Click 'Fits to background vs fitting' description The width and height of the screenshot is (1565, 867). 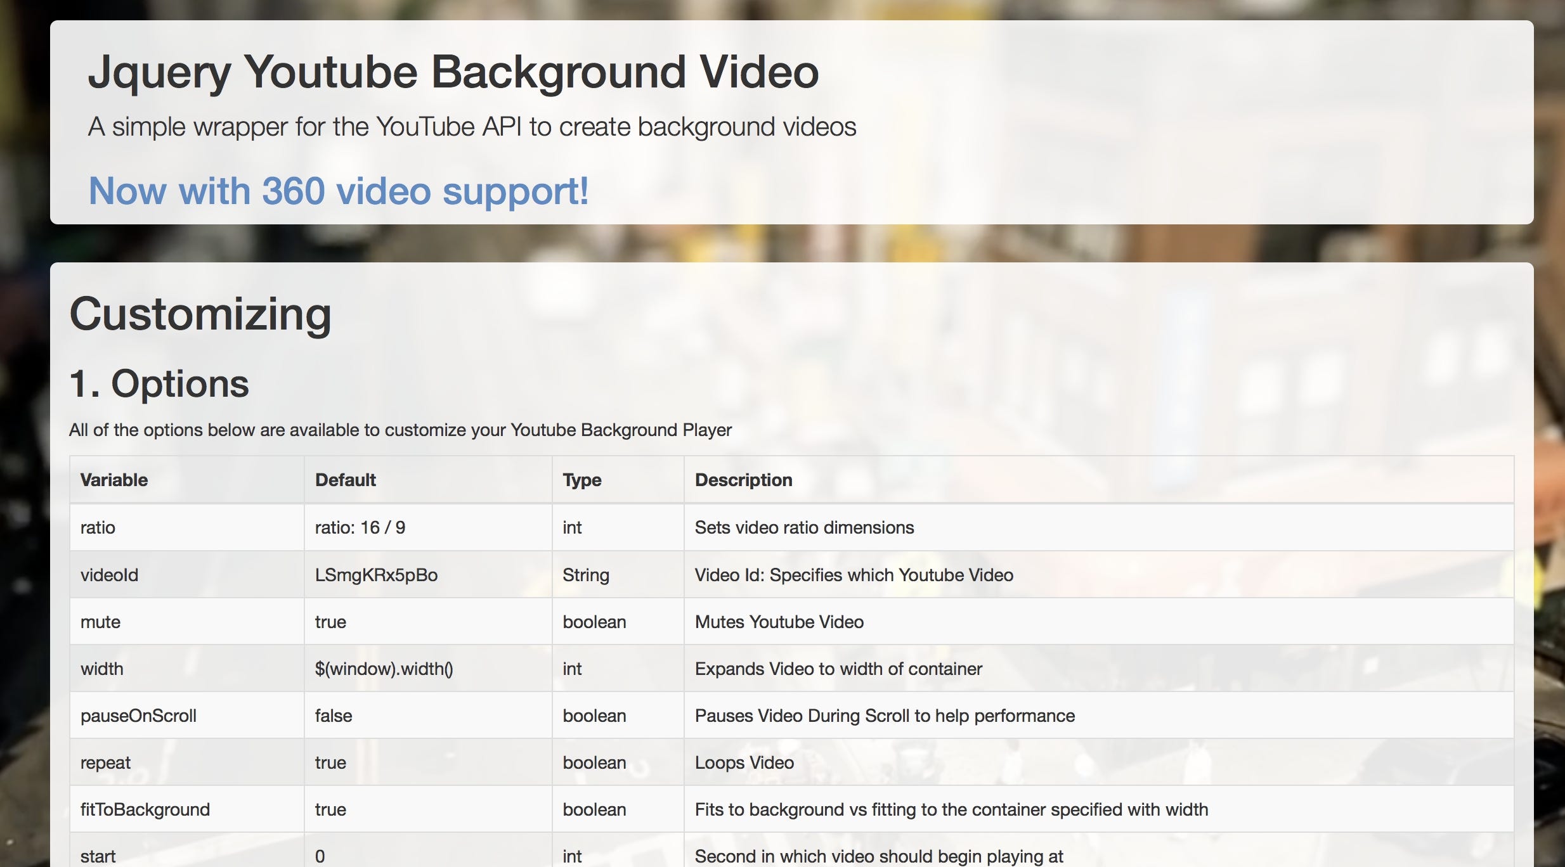951,809
